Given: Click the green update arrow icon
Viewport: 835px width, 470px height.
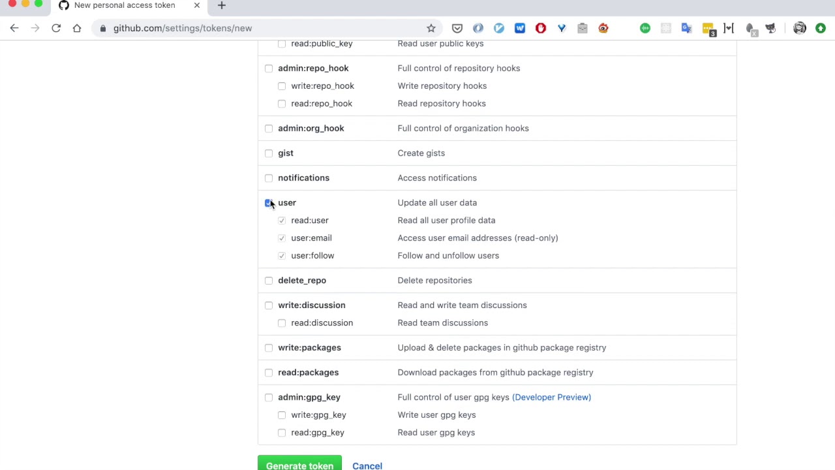Looking at the screenshot, I should [x=821, y=28].
